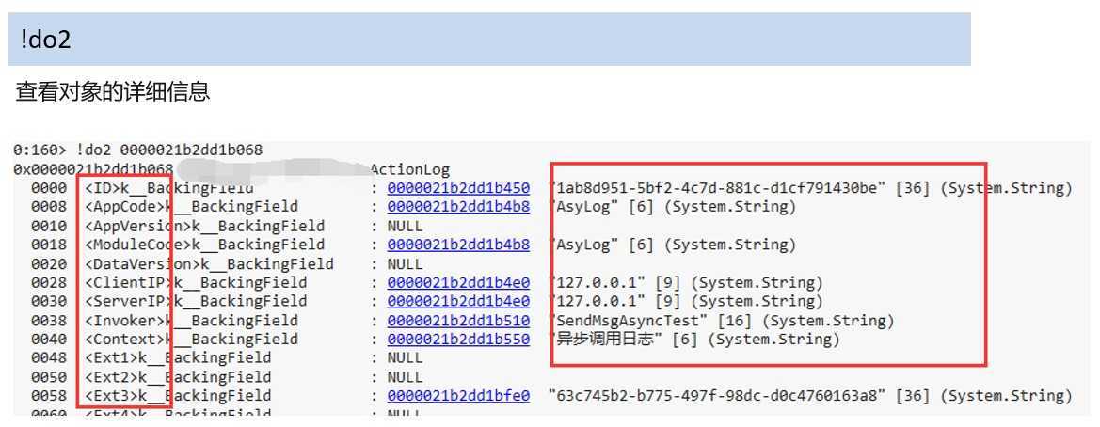The image size is (1100, 427).
Task: Click the "!do2" heading text
Action: (x=45, y=40)
